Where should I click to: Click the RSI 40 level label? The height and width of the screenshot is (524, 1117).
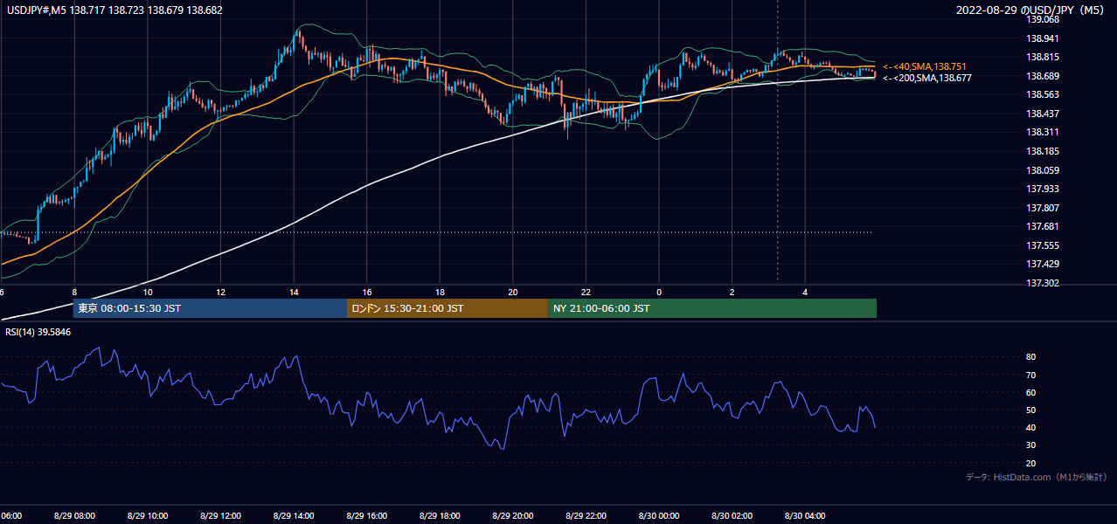(x=1030, y=428)
